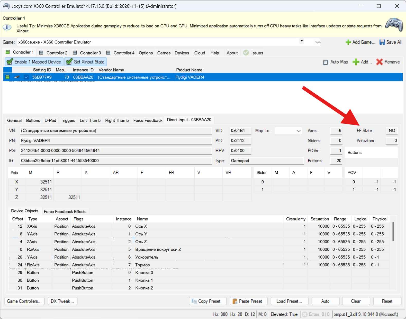The height and width of the screenshot is (319, 406).
Task: Click the PG product GUID field
Action: [116, 151]
